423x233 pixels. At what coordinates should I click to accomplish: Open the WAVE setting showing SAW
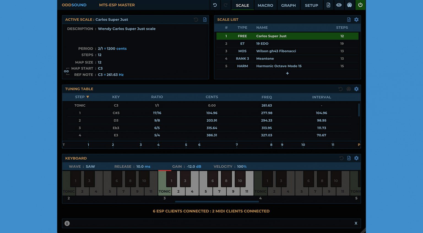[91, 166]
